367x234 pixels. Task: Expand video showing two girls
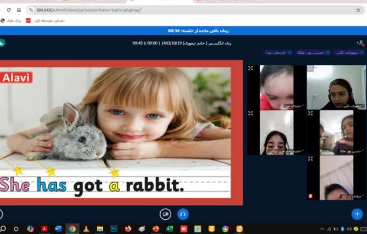(x=310, y=114)
